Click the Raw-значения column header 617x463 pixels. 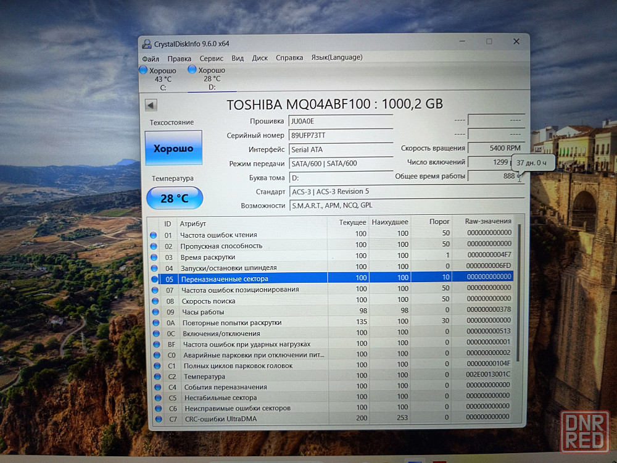click(x=483, y=221)
